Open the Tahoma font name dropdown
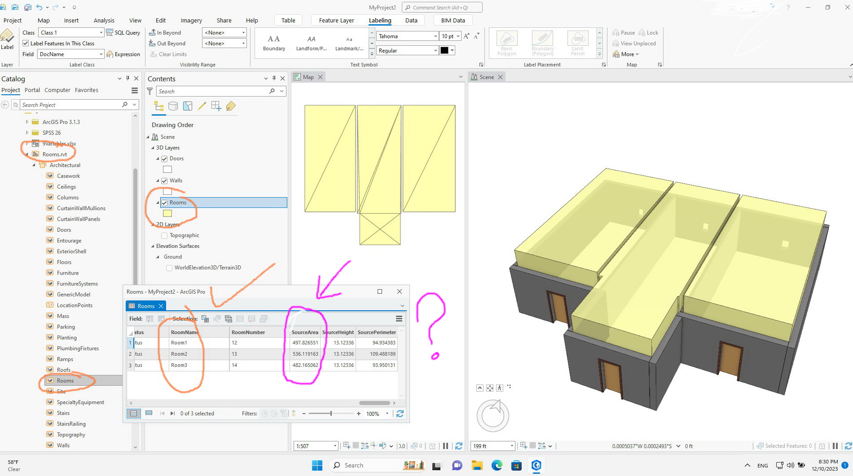 [x=407, y=36]
